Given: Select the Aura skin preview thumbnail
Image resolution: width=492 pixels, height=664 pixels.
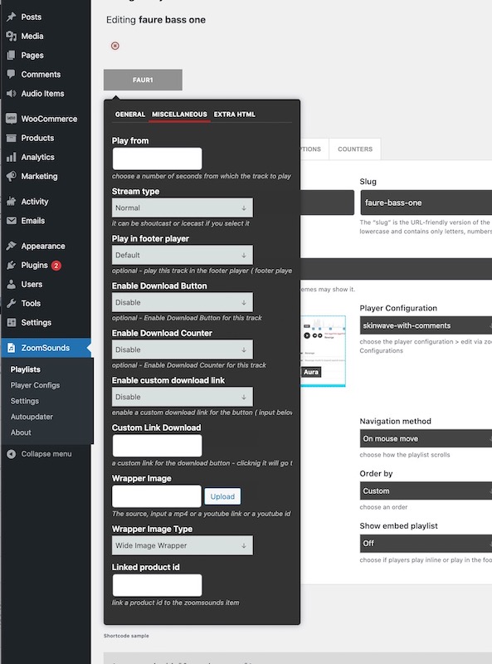Looking at the screenshot, I should click(x=323, y=351).
